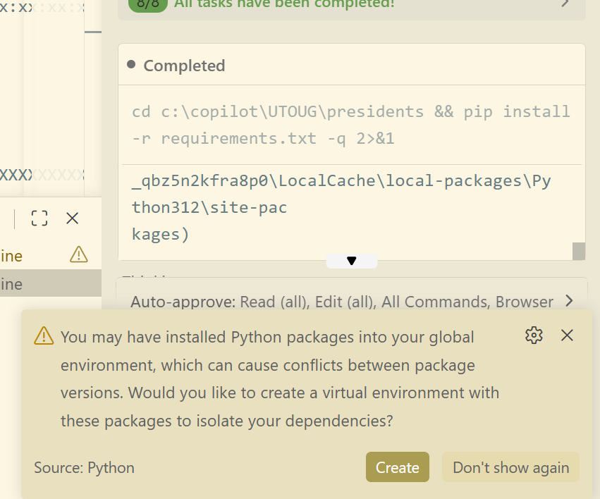Dismiss the Python environment notification
Image resolution: width=600 pixels, height=499 pixels.
pyautogui.click(x=567, y=335)
